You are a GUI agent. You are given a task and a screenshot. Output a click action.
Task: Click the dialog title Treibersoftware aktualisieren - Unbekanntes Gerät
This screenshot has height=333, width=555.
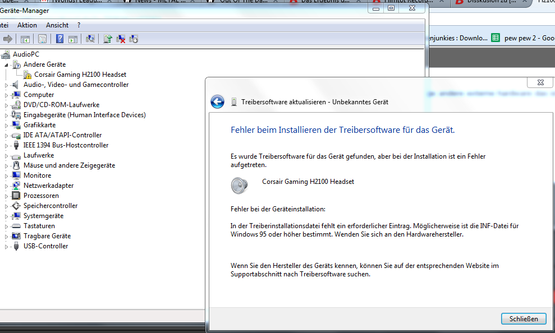tap(315, 102)
